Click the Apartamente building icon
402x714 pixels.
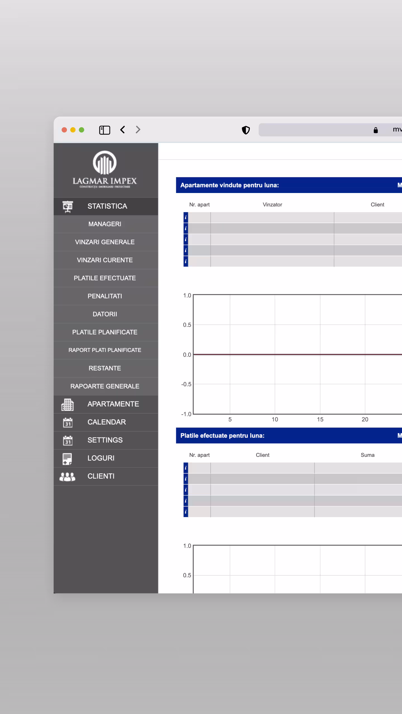coord(68,404)
